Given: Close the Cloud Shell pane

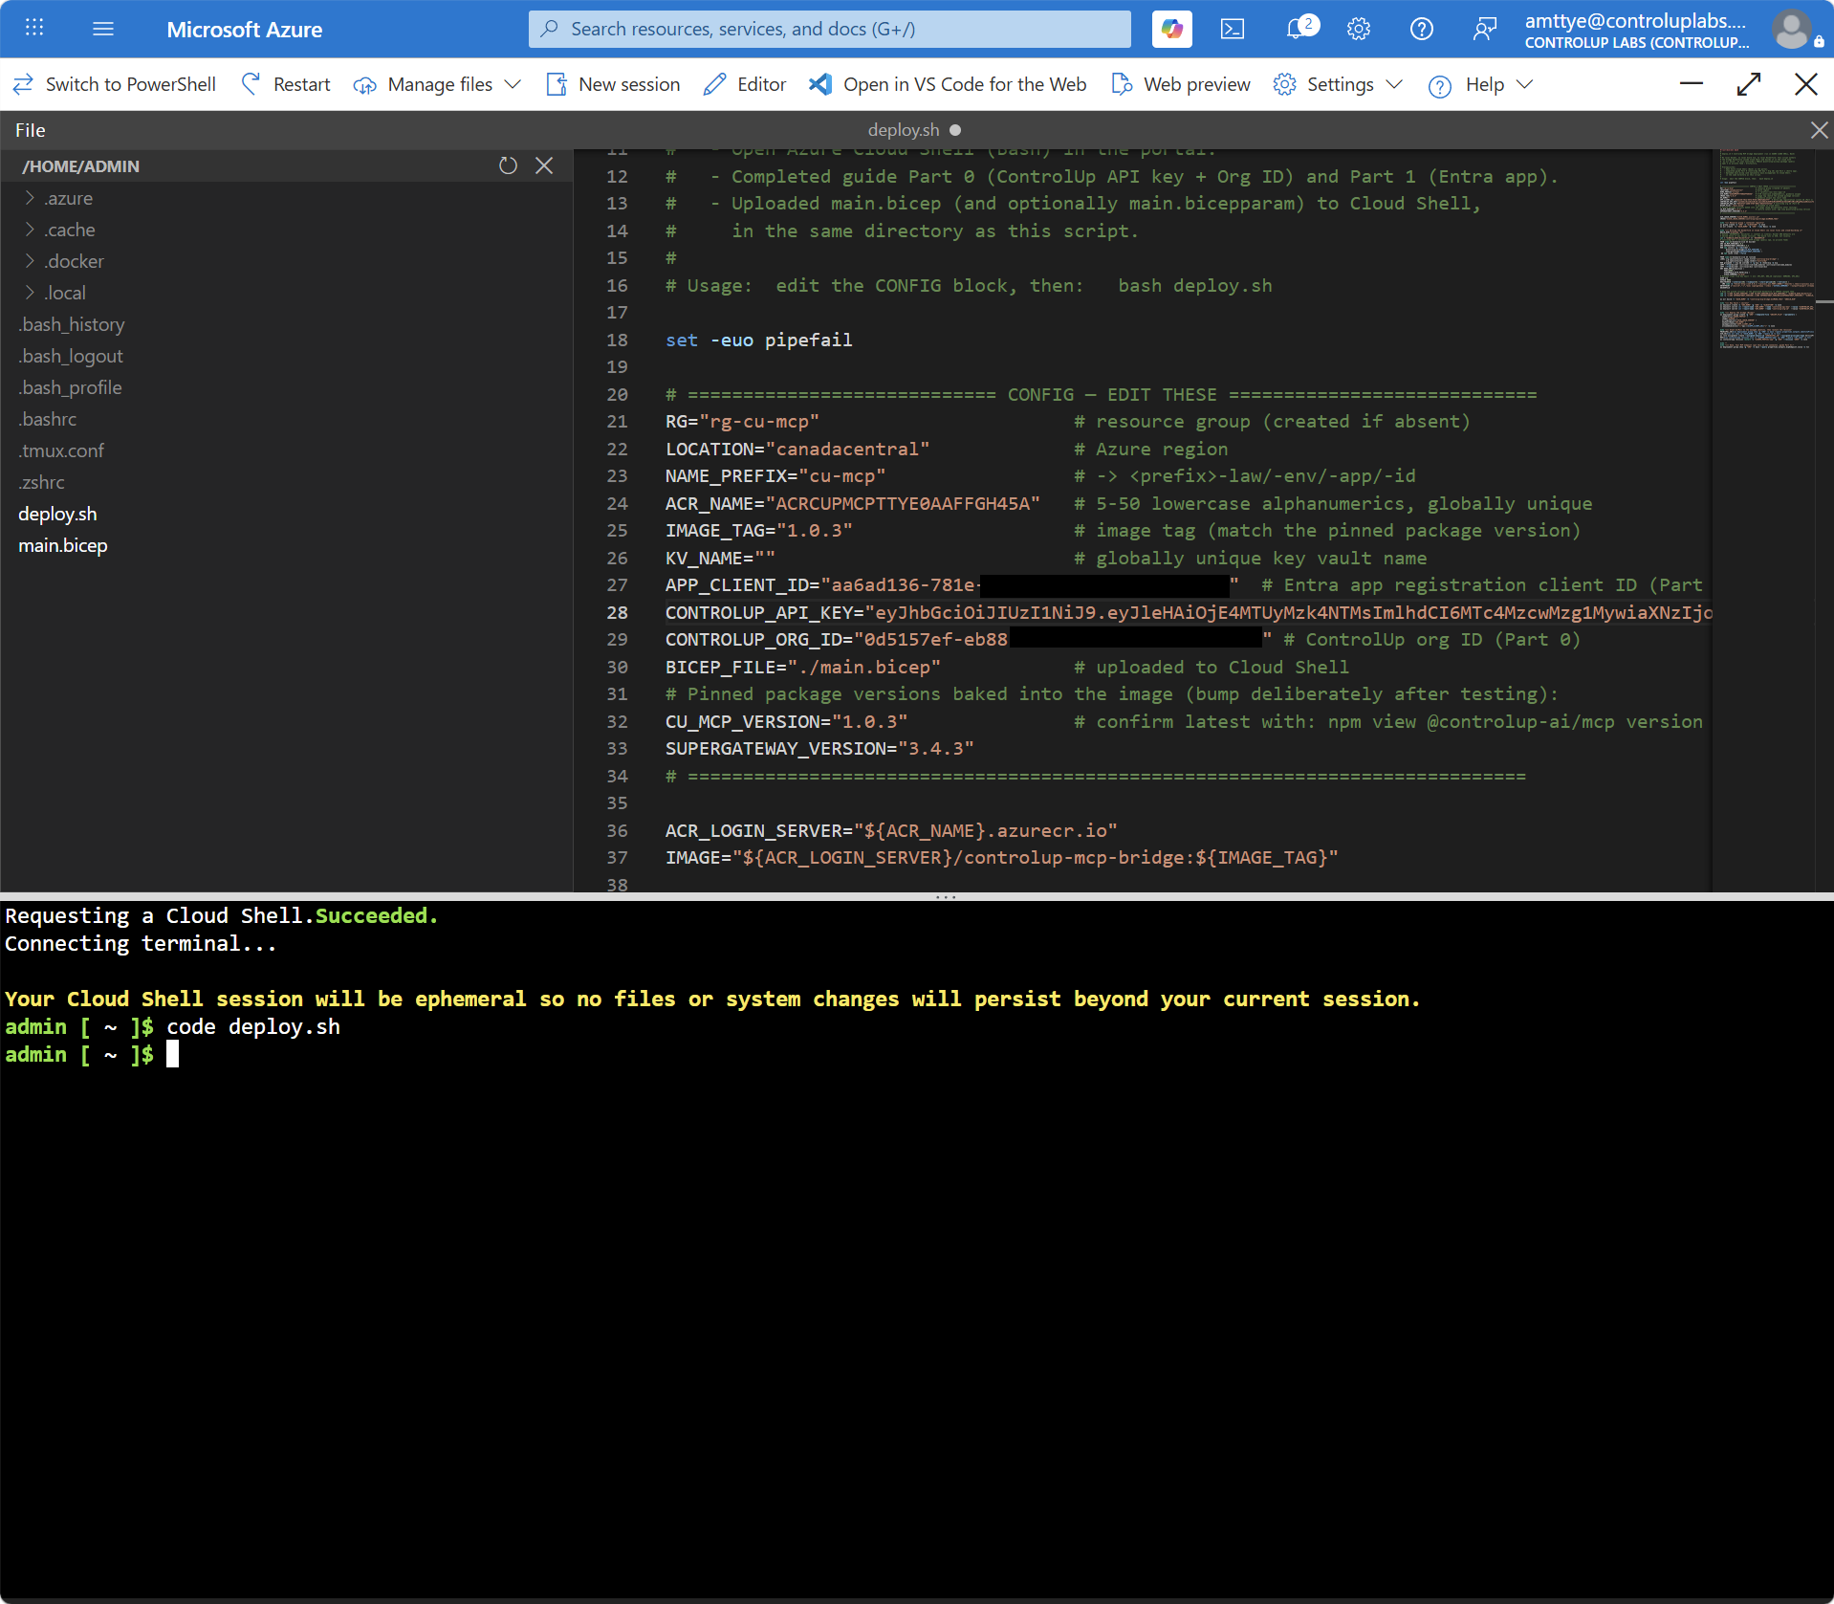Looking at the screenshot, I should [x=1806, y=84].
